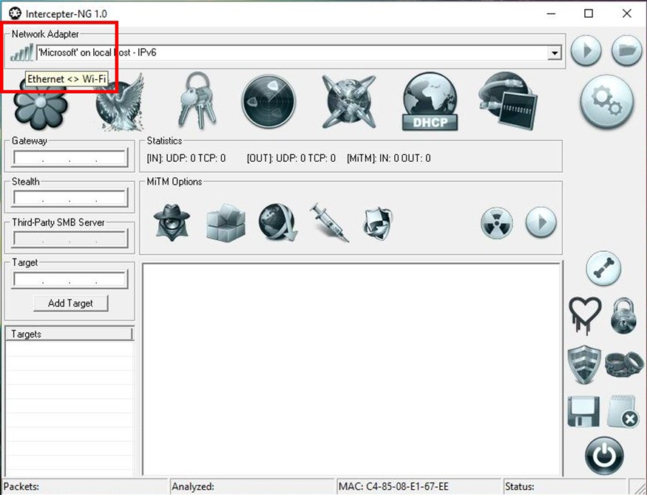Click the rings icon
Image resolution: width=647 pixels, height=495 pixels.
click(x=624, y=364)
